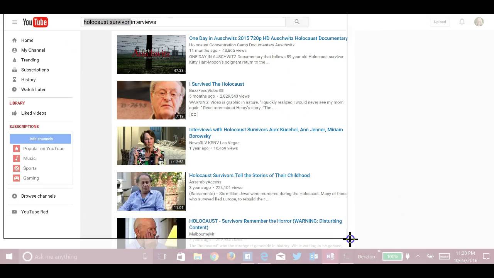The height and width of the screenshot is (278, 494).
Task: Open OneNote from the taskbar
Action: [330, 256]
